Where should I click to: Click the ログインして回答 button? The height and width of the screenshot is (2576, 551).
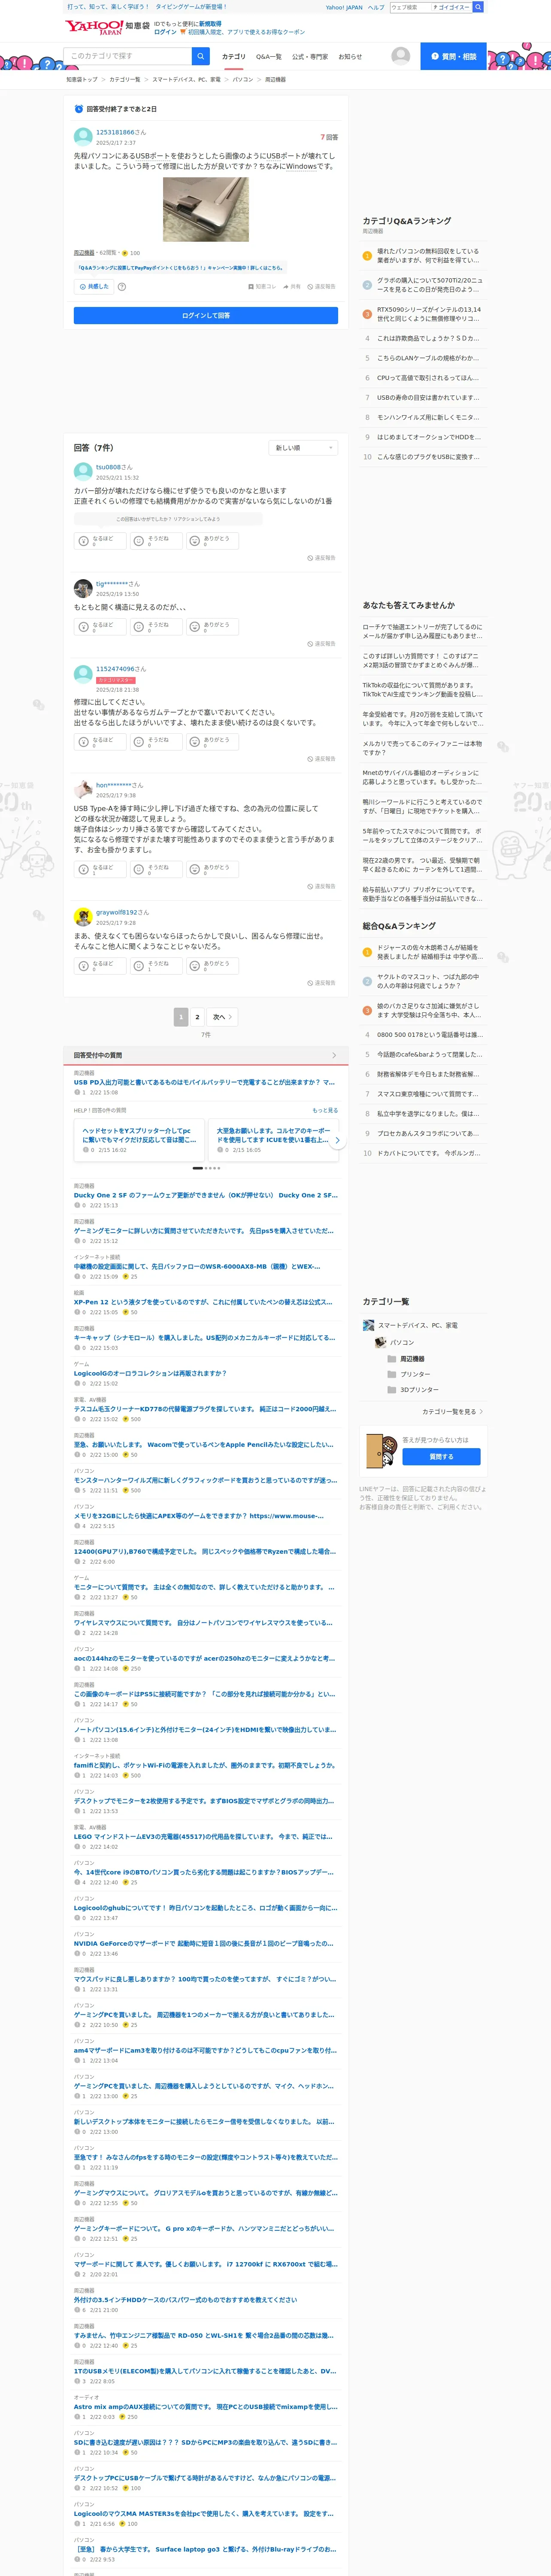tap(206, 315)
